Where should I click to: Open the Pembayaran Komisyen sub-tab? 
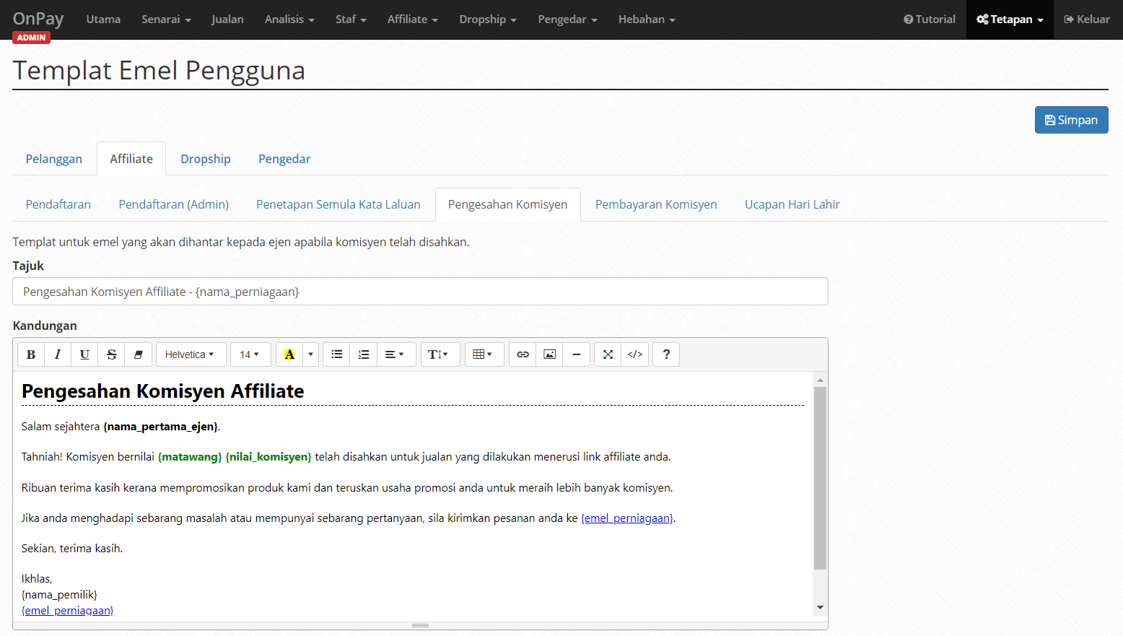[656, 204]
